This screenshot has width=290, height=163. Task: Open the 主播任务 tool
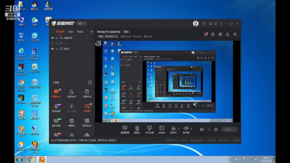point(87,93)
